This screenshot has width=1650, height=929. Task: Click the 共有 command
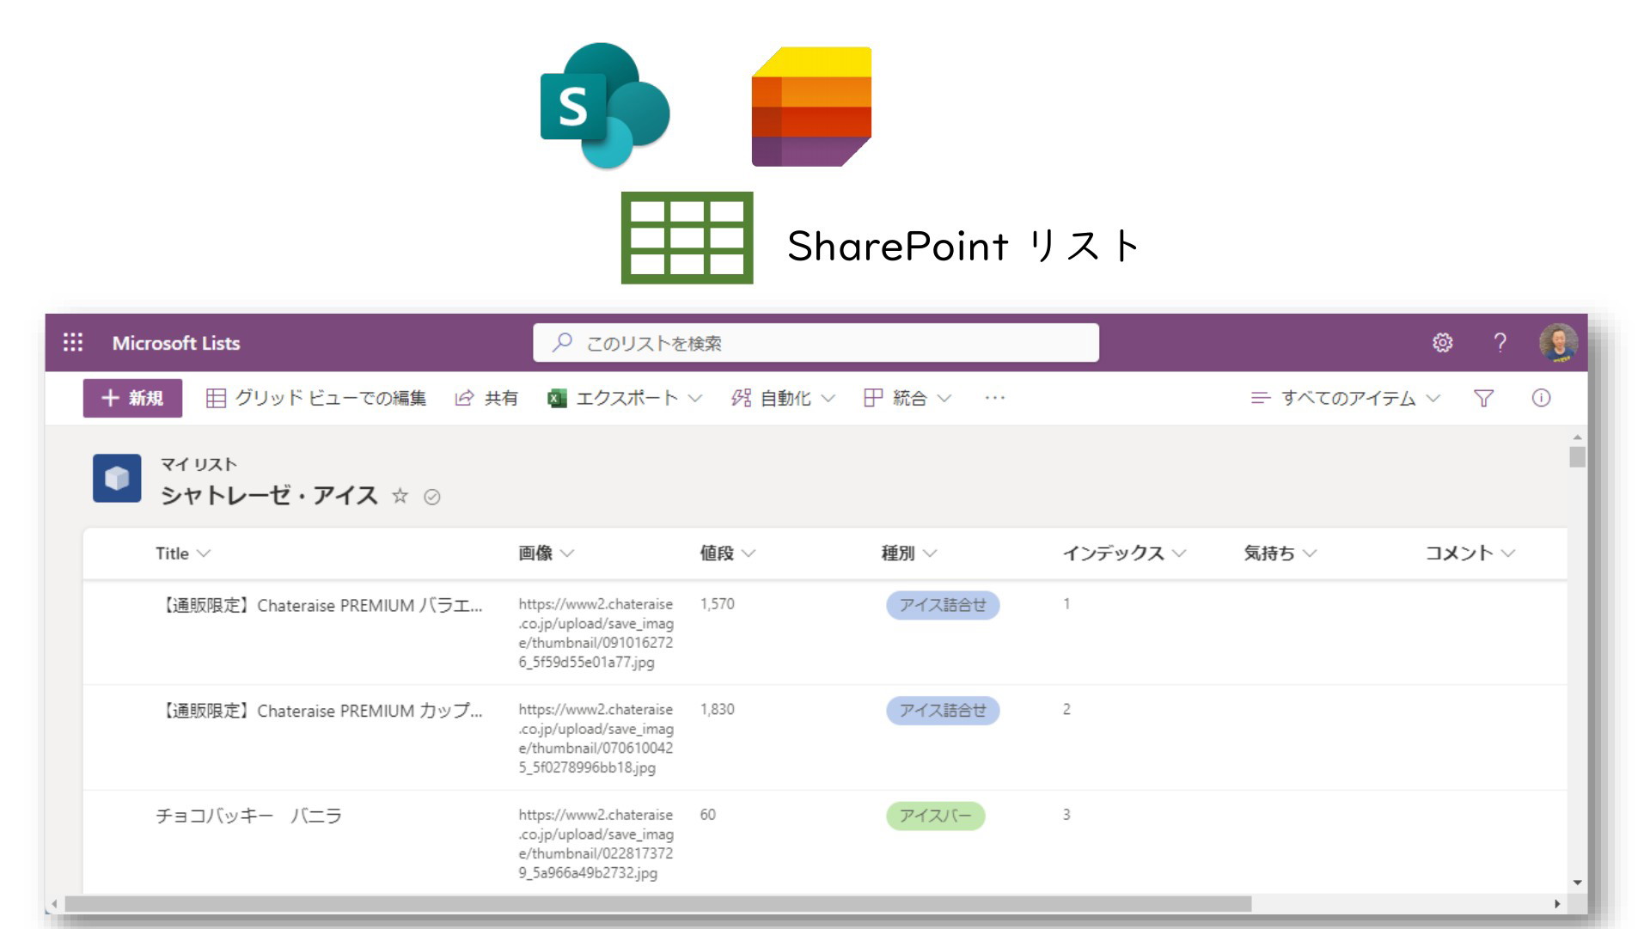click(486, 398)
